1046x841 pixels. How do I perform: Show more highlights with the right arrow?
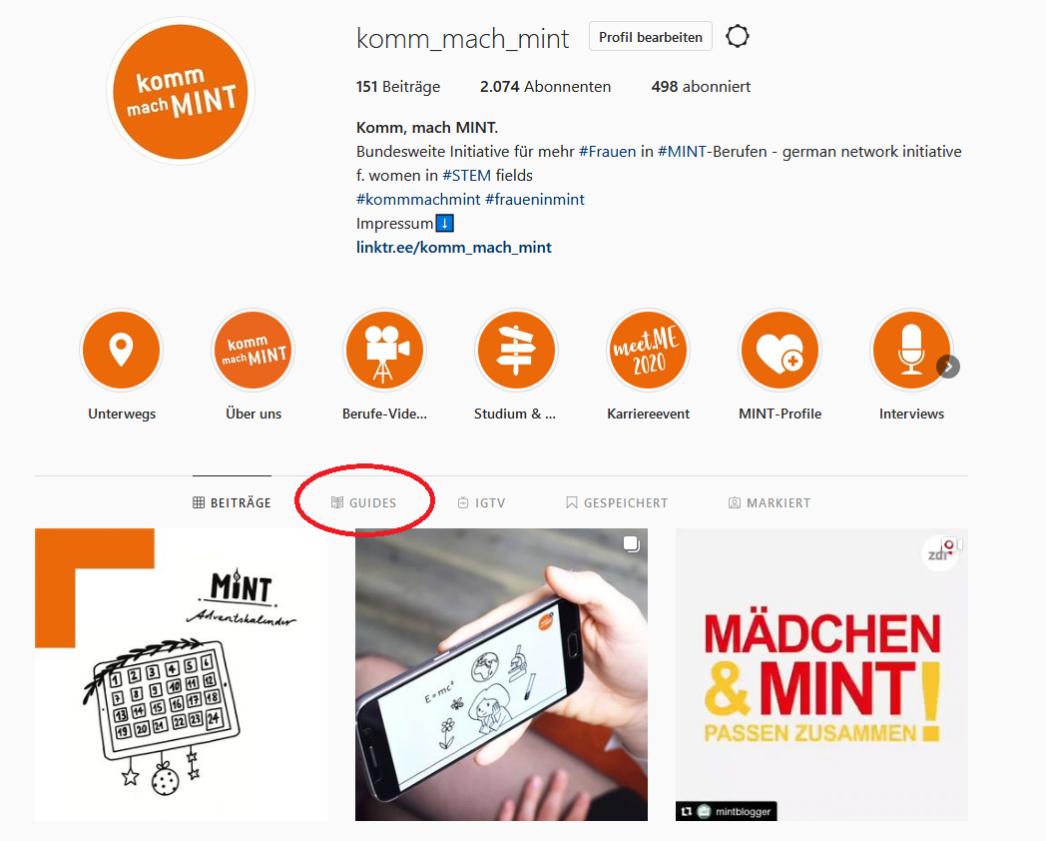click(x=948, y=367)
